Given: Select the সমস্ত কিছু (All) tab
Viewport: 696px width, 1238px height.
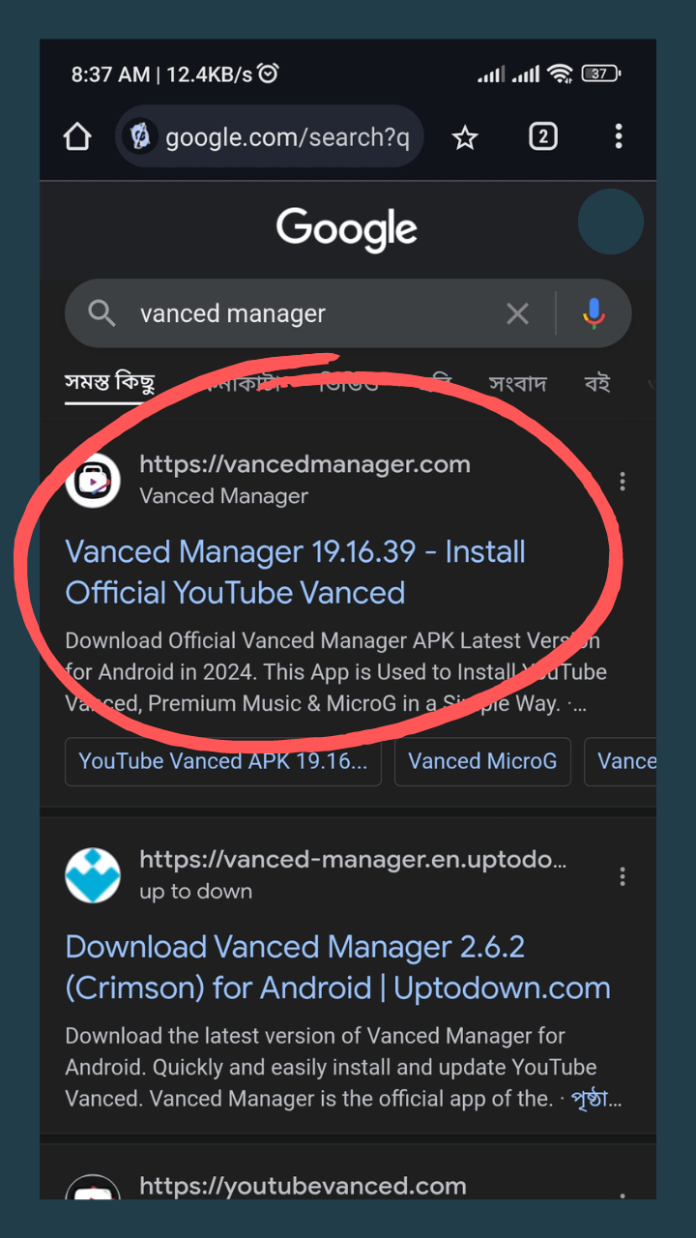Looking at the screenshot, I should pyautogui.click(x=109, y=383).
